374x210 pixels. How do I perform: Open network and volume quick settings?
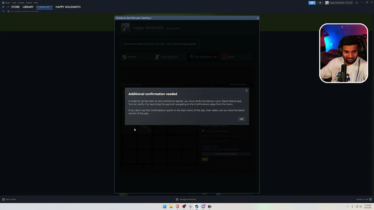(359, 206)
